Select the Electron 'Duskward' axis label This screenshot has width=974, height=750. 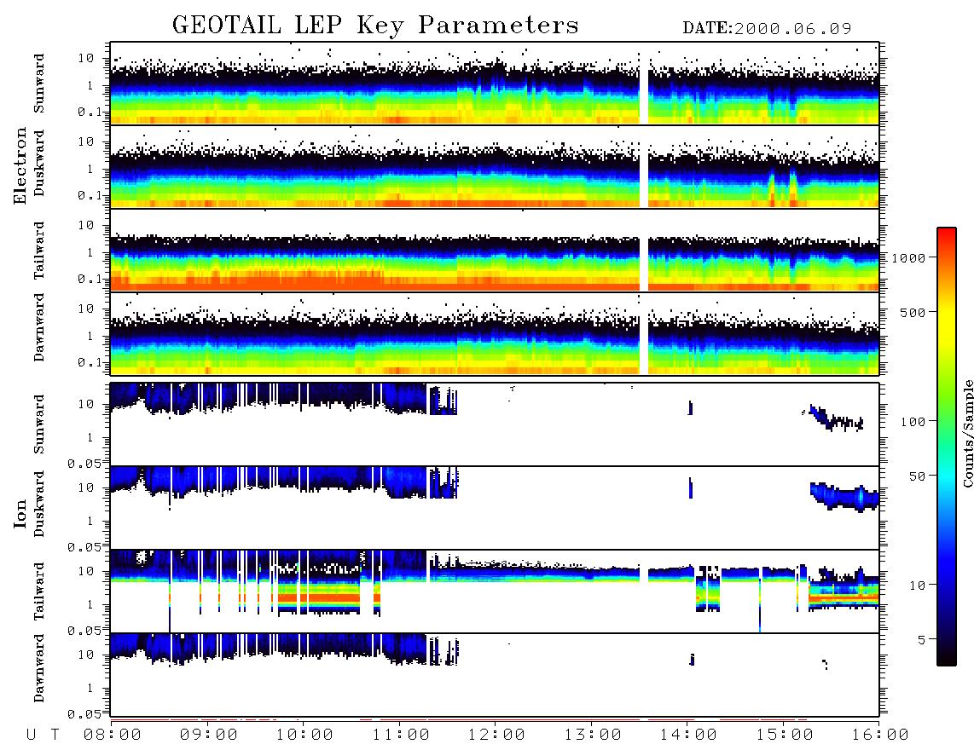(x=39, y=164)
